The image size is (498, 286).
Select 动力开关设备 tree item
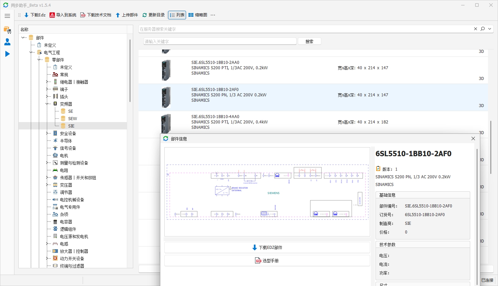(72, 258)
